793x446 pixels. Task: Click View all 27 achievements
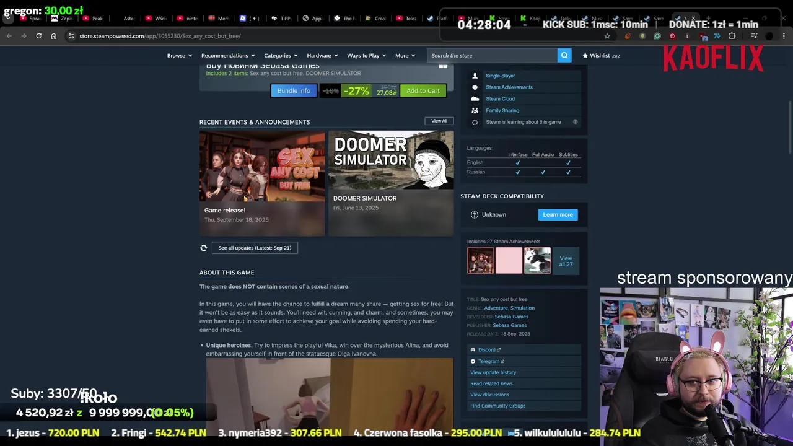(x=566, y=261)
